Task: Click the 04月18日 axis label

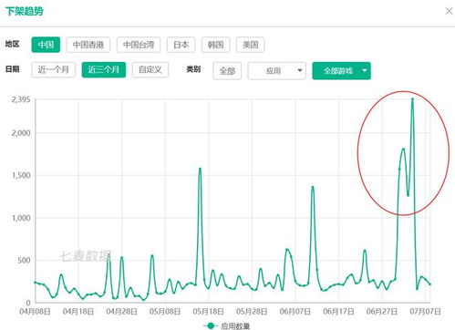Action: pos(78,312)
